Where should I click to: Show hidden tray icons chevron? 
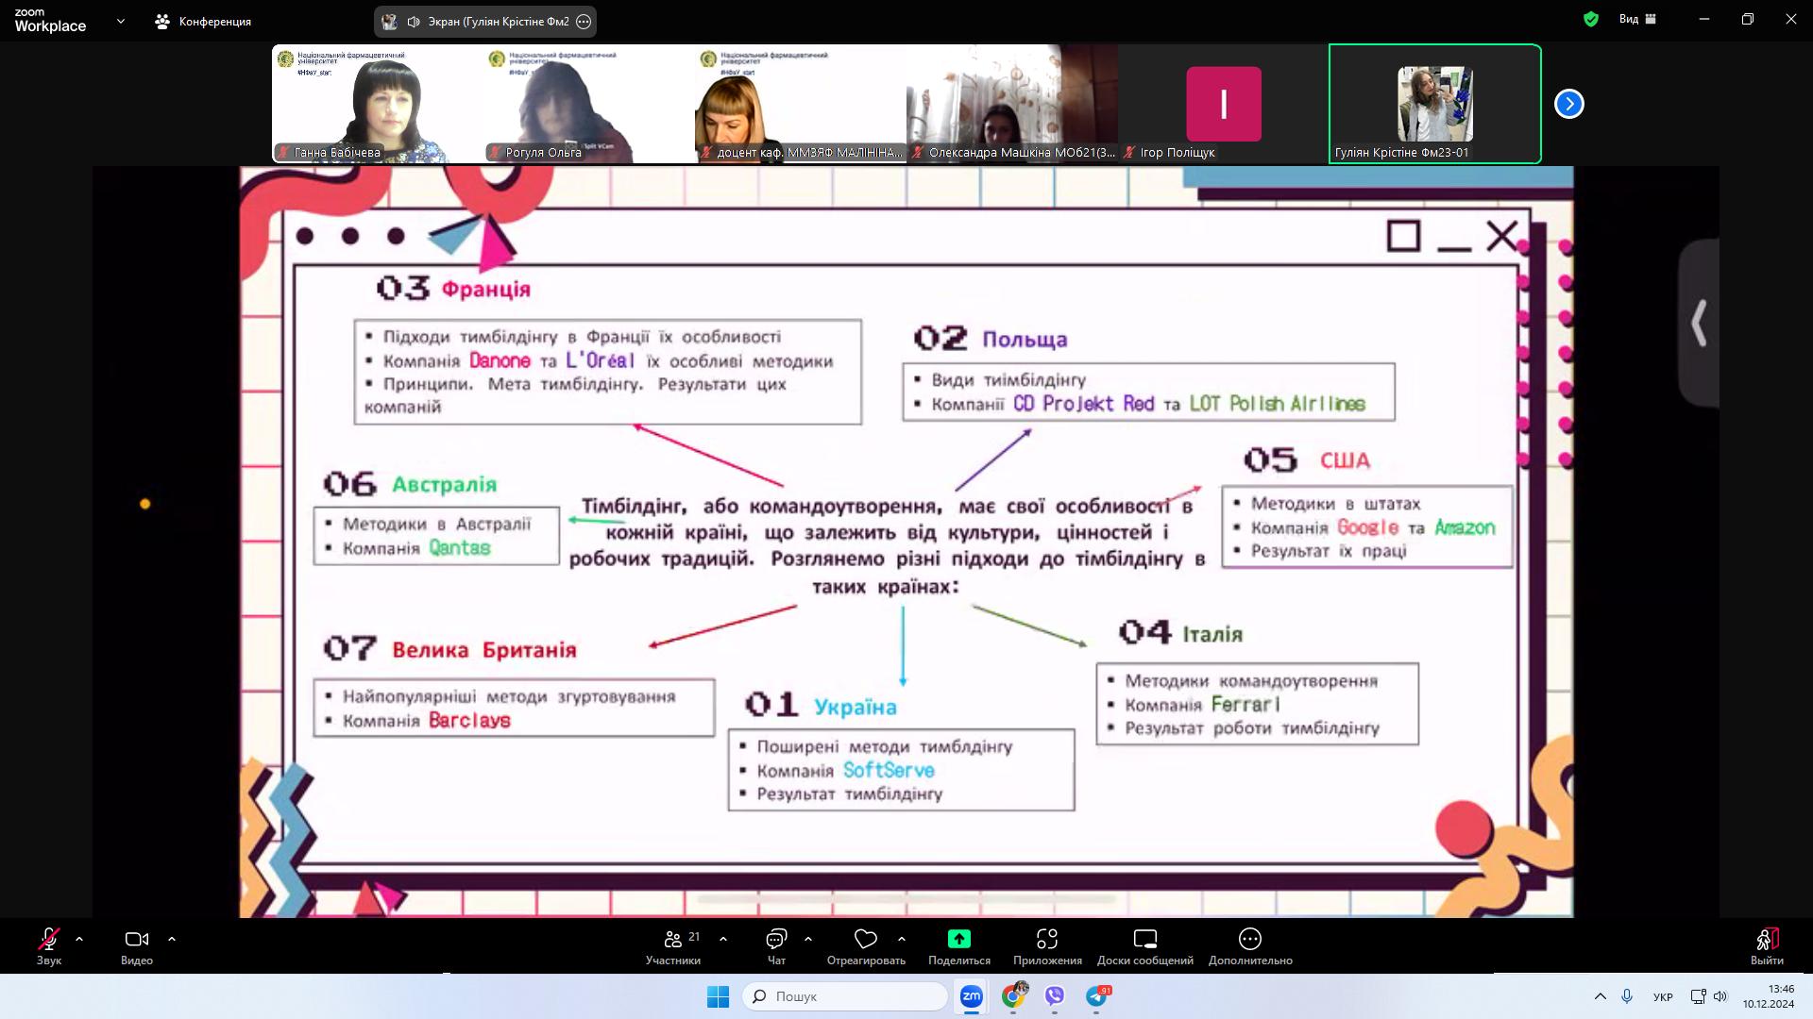[1600, 996]
